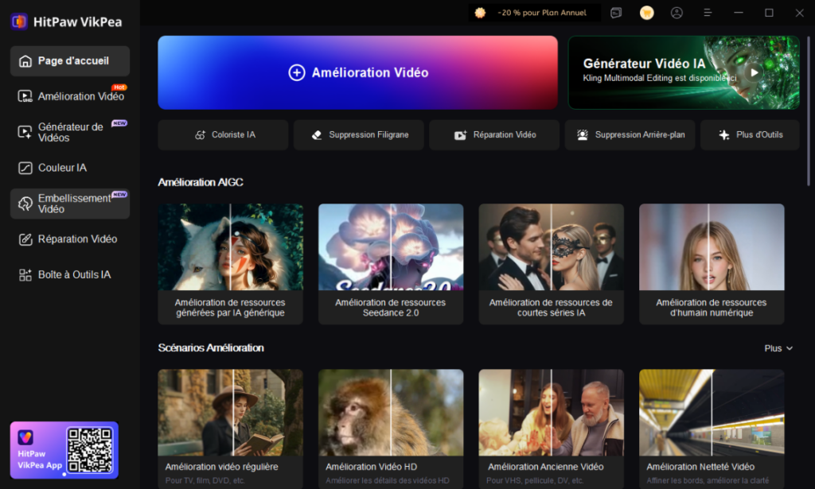Click the HitPaw VikPea App QR code
Image resolution: width=815 pixels, height=489 pixels.
(x=90, y=450)
